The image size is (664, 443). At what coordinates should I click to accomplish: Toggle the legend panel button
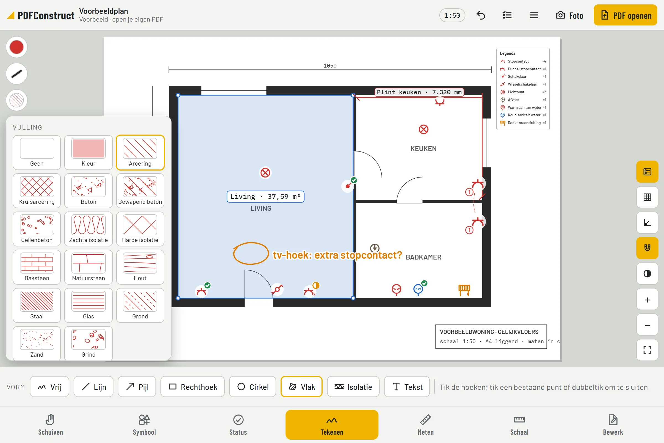(x=647, y=171)
